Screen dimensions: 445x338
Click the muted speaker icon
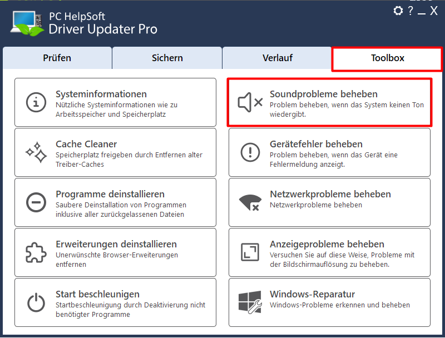pyautogui.click(x=250, y=102)
